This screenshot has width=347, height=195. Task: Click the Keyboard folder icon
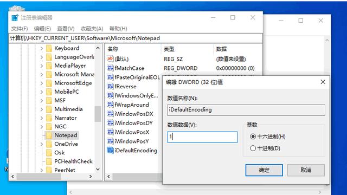[x=49, y=48]
